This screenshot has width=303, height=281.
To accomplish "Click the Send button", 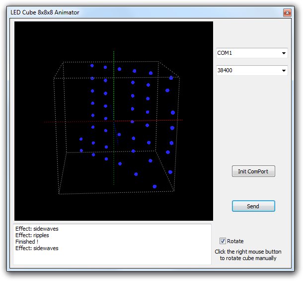I will tap(253, 206).
